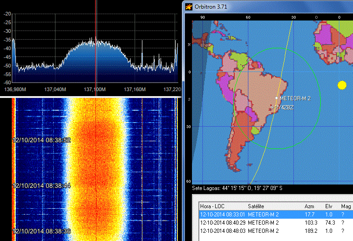The width and height of the screenshot is (353, 241).
Task: Click the -35 dB scale label
Action: pyautogui.click(x=7, y=40)
